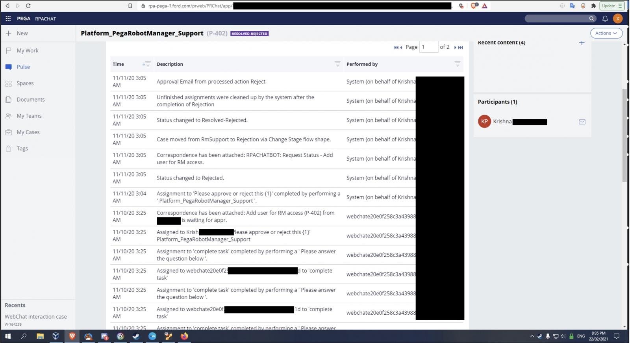Open VirtualBox from the taskbar
Viewport: 630px width, 343px height.
coord(56,336)
